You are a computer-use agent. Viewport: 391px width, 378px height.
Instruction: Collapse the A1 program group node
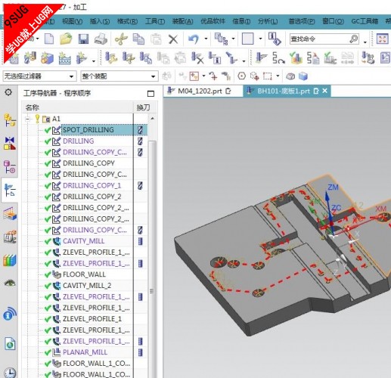(28, 119)
